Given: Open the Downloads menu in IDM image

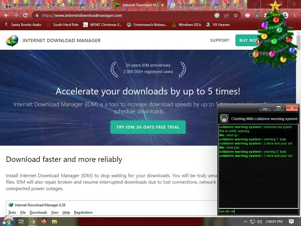Looking at the screenshot, I should pyautogui.click(x=38, y=212).
